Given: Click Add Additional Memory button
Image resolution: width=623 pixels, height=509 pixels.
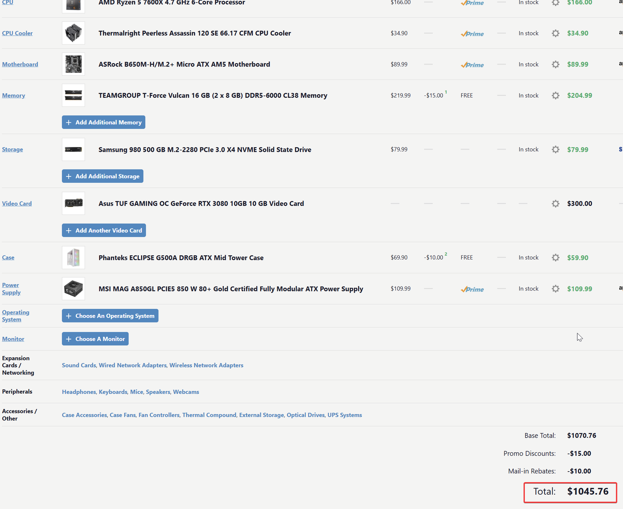Looking at the screenshot, I should click(x=103, y=122).
